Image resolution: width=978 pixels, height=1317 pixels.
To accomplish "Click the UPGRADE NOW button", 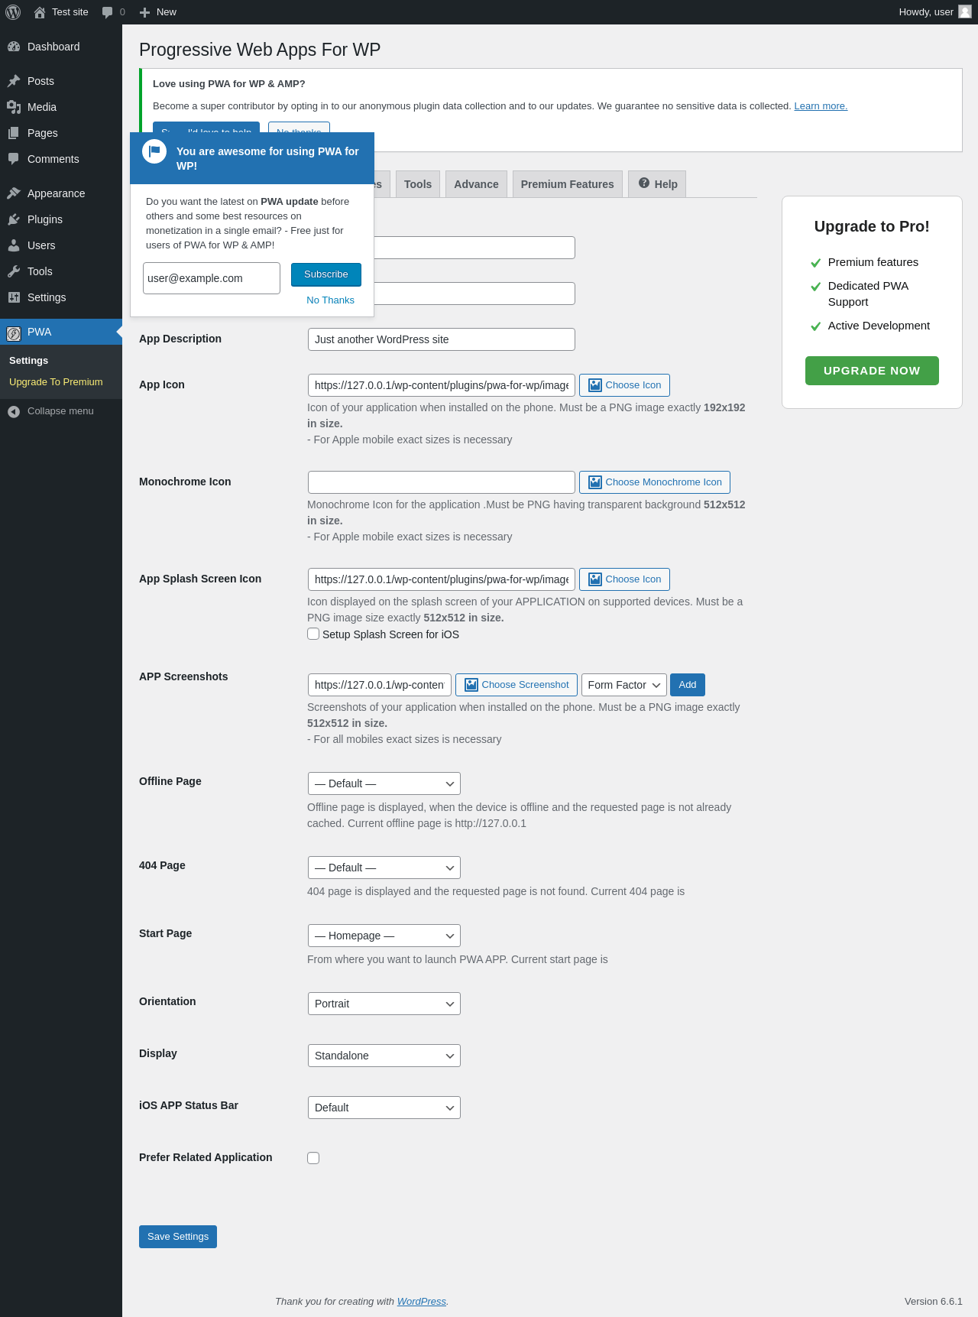I will [x=872, y=371].
